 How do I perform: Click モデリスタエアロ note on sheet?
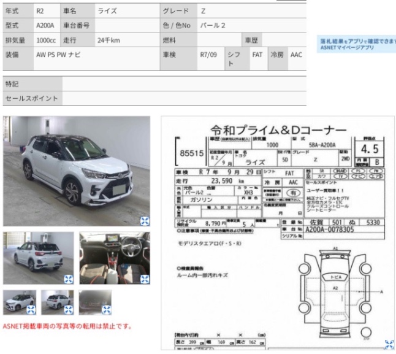pos(210,244)
